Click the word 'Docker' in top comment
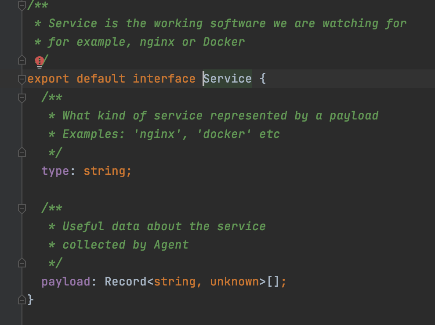 (224, 42)
